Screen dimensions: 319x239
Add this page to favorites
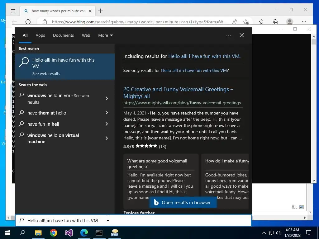coord(246,22)
